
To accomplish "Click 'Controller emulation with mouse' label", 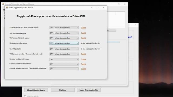I will pos(19,59).
